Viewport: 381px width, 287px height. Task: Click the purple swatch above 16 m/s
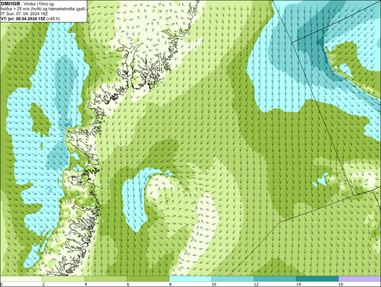(x=360, y=279)
